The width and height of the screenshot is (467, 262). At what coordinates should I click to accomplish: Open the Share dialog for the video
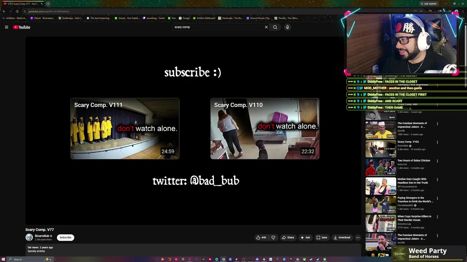288,238
